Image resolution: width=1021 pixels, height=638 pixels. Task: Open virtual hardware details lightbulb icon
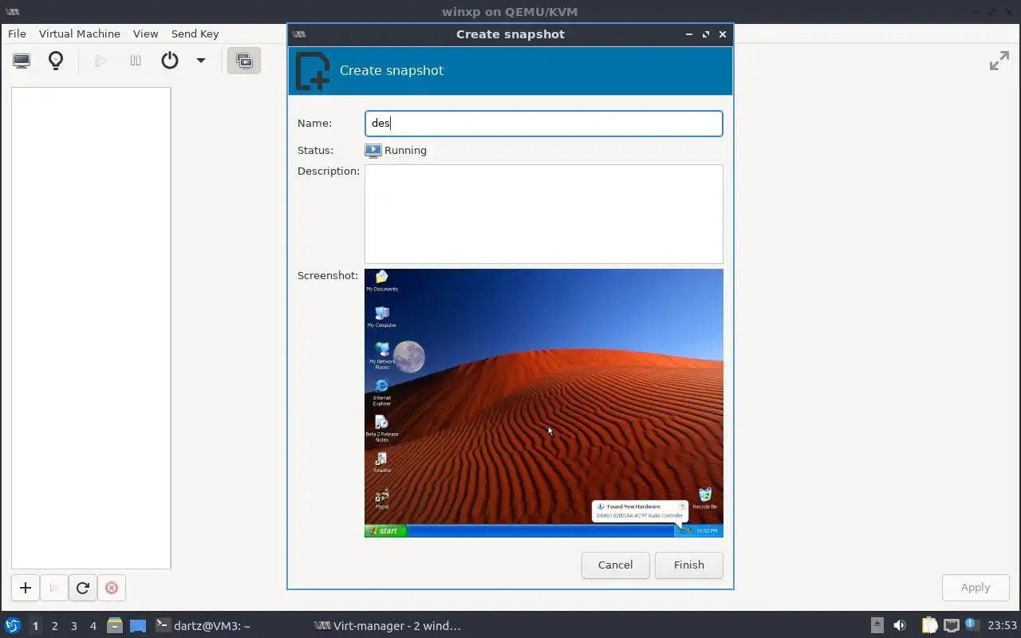tap(56, 61)
